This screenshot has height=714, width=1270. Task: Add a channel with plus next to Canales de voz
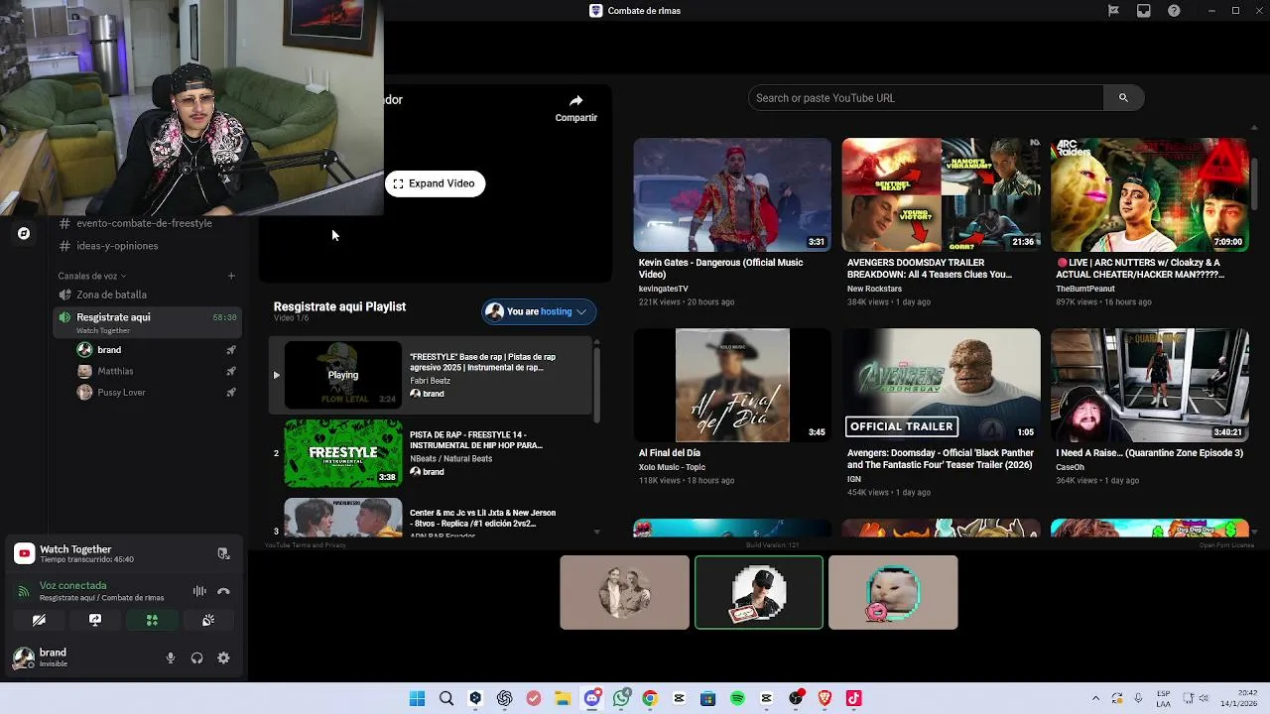[x=231, y=276]
